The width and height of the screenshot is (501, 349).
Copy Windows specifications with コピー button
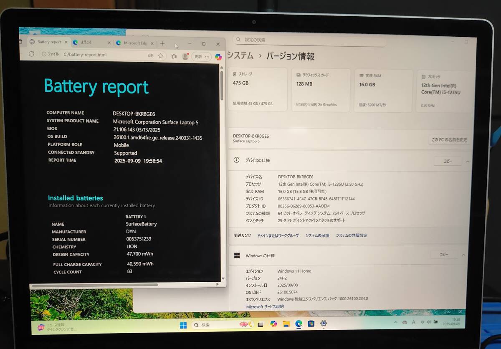click(444, 254)
